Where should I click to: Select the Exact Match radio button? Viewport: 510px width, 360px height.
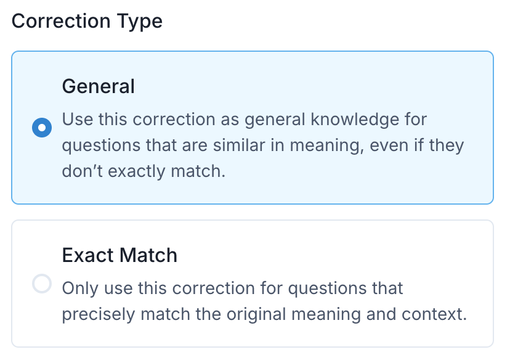42,284
